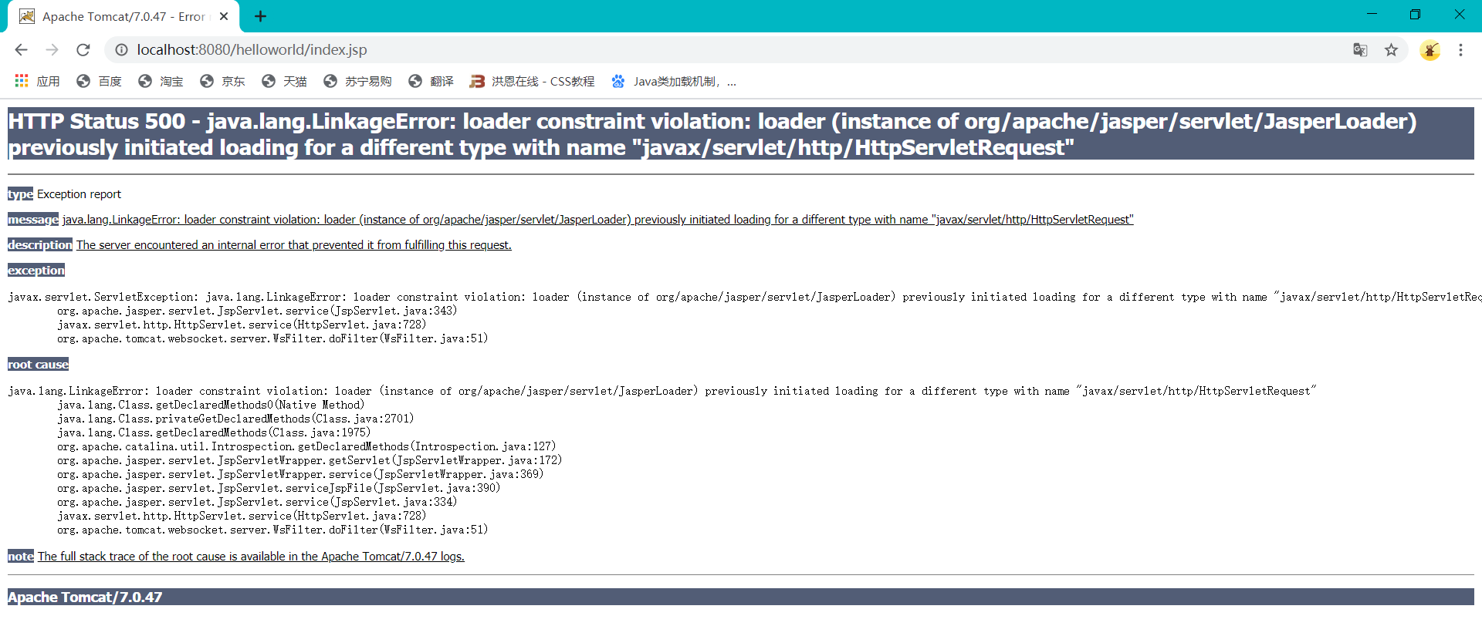Go back to the previous page

coord(21,49)
